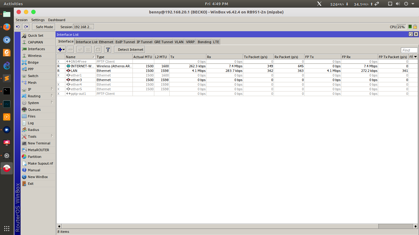This screenshot has width=419, height=235.
Task: Switch to the EoIP Tunnel tab
Action: (125, 42)
